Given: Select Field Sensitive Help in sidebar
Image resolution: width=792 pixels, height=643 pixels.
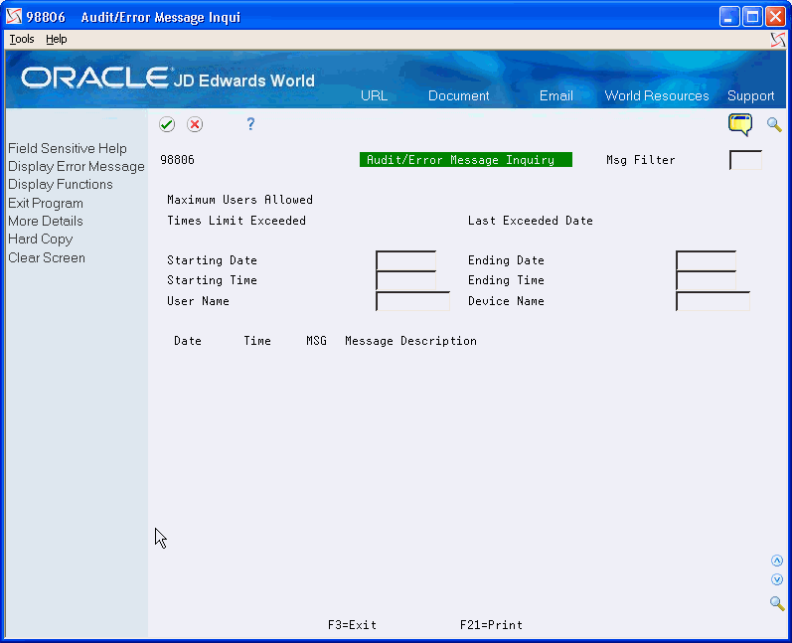Looking at the screenshot, I should (x=68, y=148).
